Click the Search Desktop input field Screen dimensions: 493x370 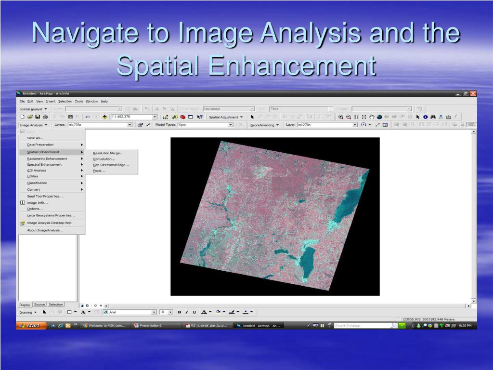[363, 326]
